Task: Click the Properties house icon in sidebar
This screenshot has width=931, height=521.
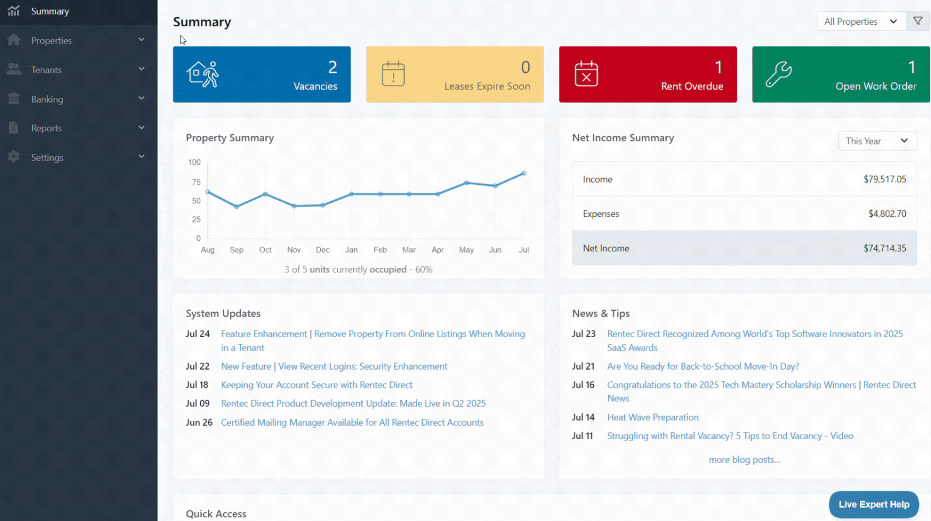Action: (14, 40)
